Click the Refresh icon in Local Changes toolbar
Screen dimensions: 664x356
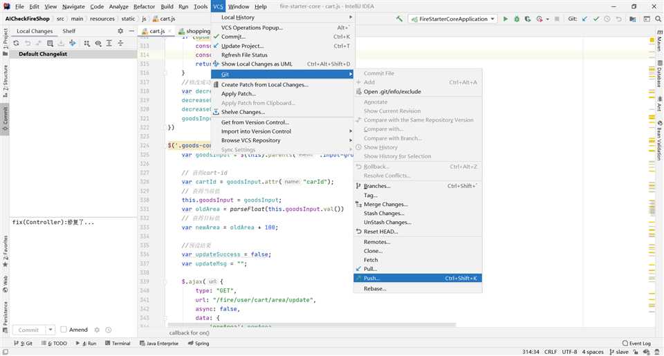(16, 43)
